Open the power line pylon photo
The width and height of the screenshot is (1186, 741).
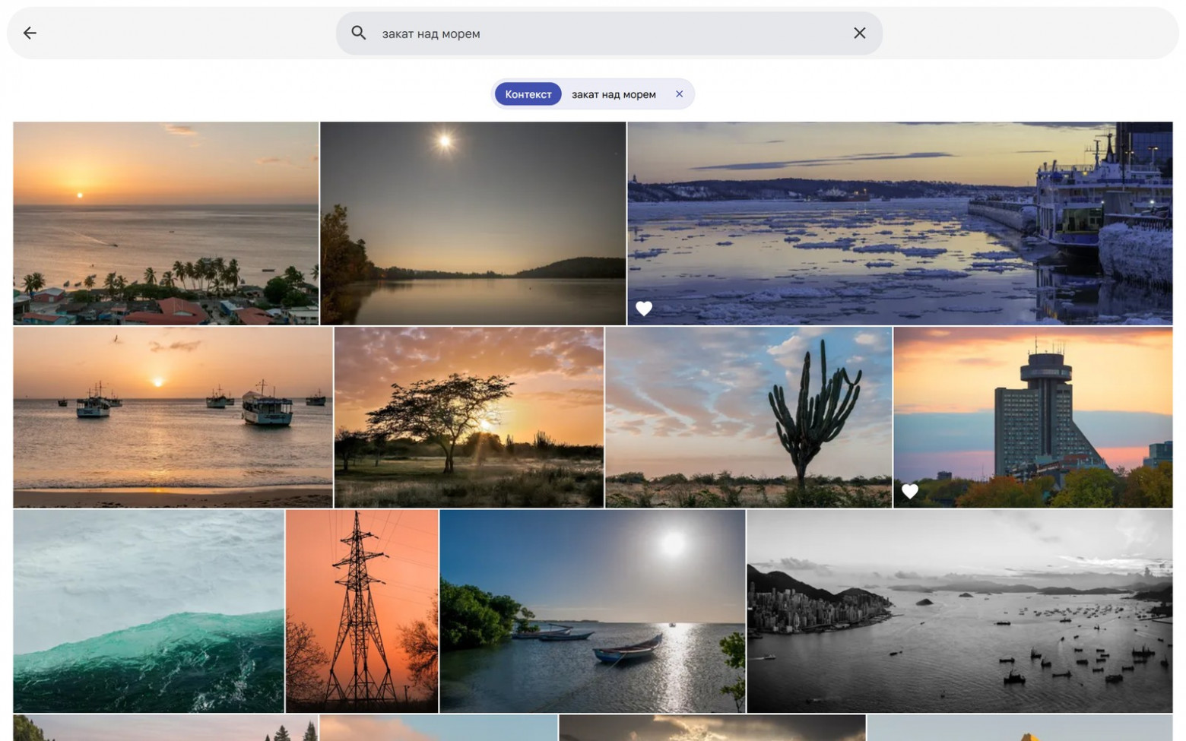pyautogui.click(x=362, y=611)
